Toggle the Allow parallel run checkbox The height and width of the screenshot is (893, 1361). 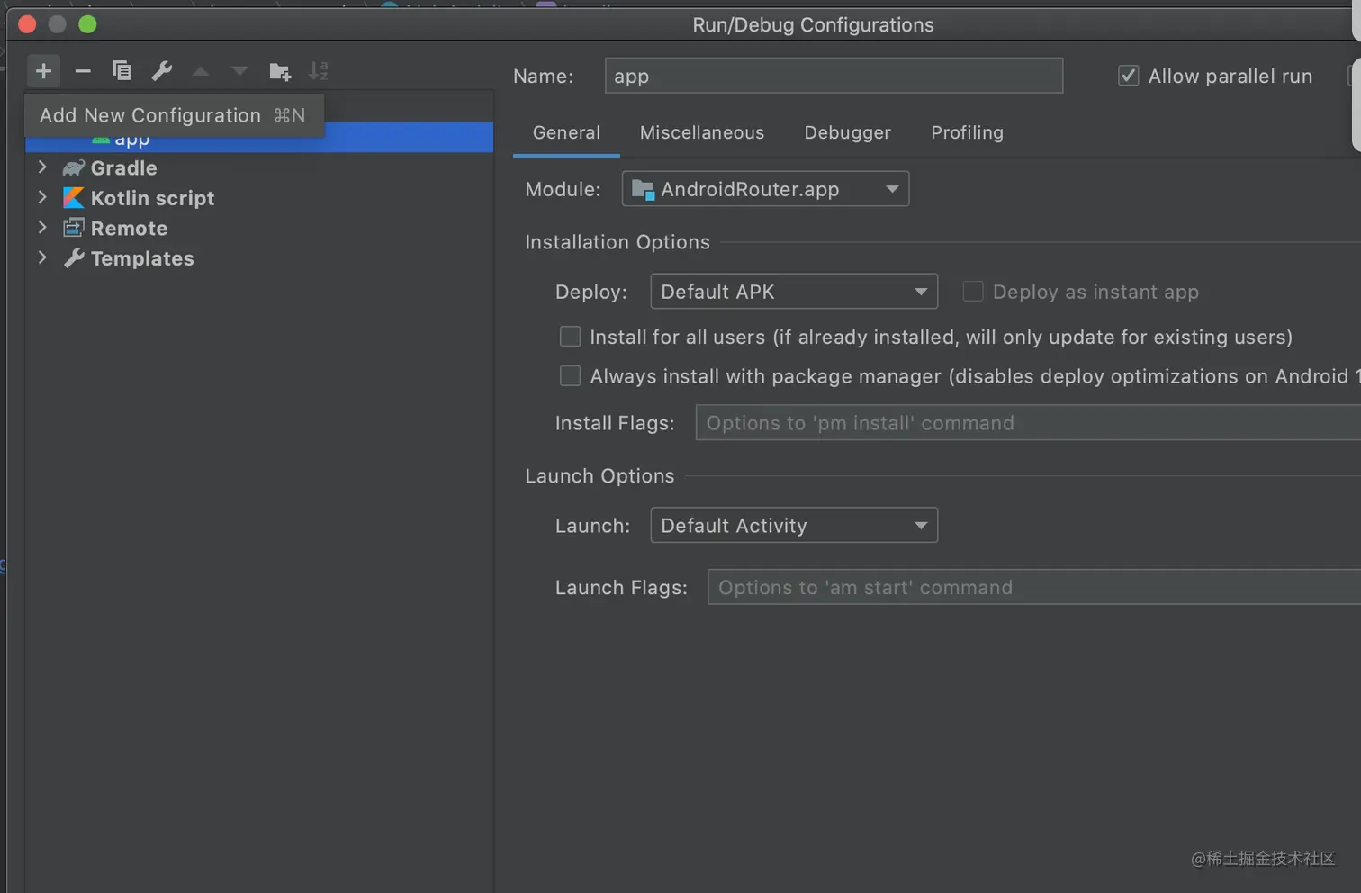pos(1128,76)
